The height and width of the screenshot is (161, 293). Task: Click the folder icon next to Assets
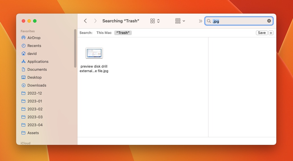coord(23,133)
